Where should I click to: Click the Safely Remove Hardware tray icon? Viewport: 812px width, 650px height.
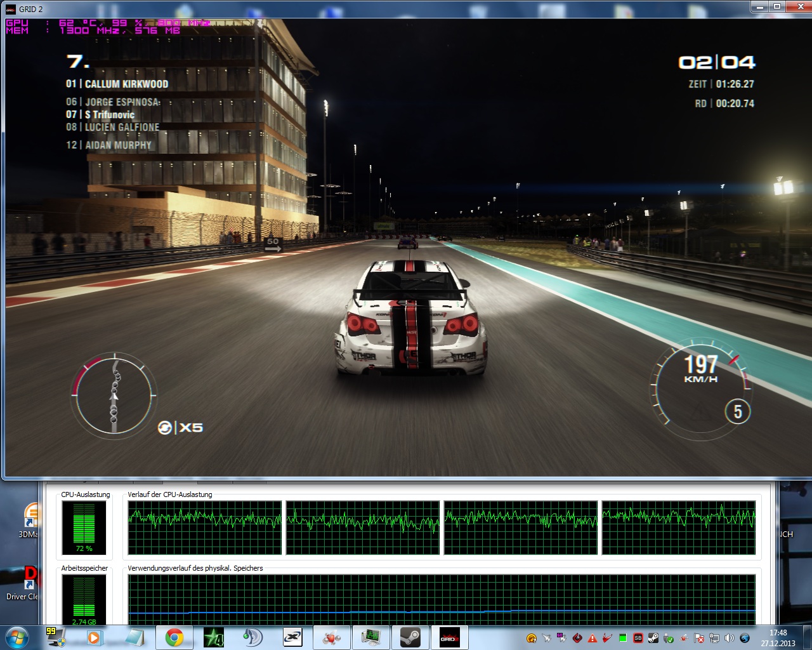pyautogui.click(x=669, y=639)
